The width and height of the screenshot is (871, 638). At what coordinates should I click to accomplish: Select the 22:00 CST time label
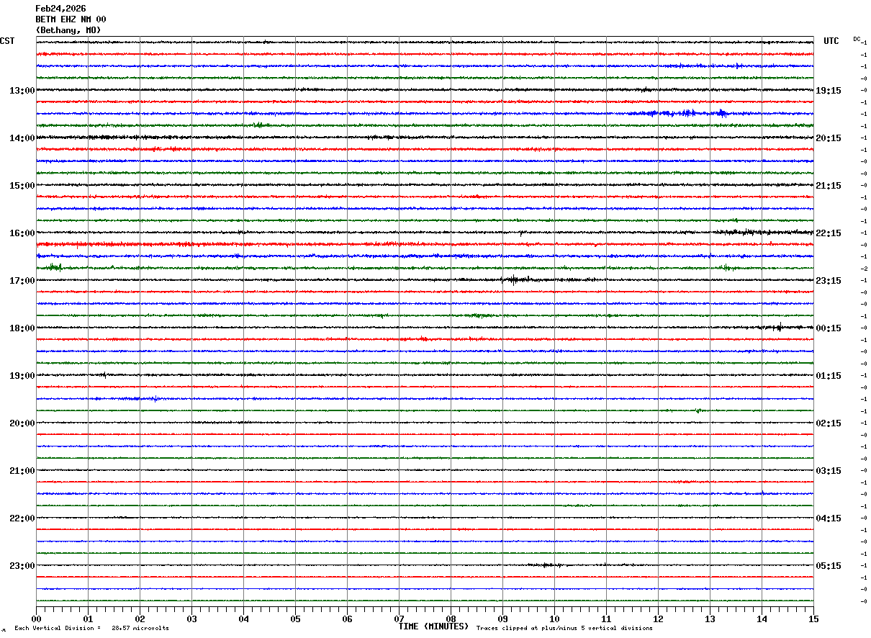tap(22, 518)
